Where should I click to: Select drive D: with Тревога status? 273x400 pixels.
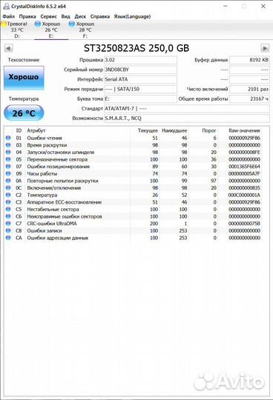tap(17, 30)
